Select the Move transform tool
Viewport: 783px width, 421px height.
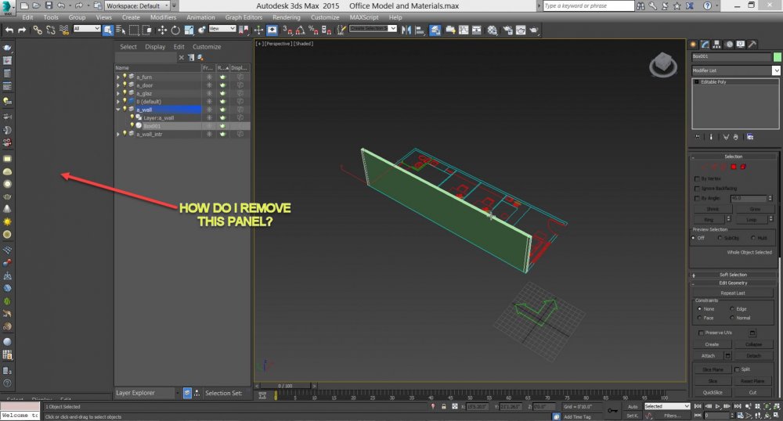point(162,30)
